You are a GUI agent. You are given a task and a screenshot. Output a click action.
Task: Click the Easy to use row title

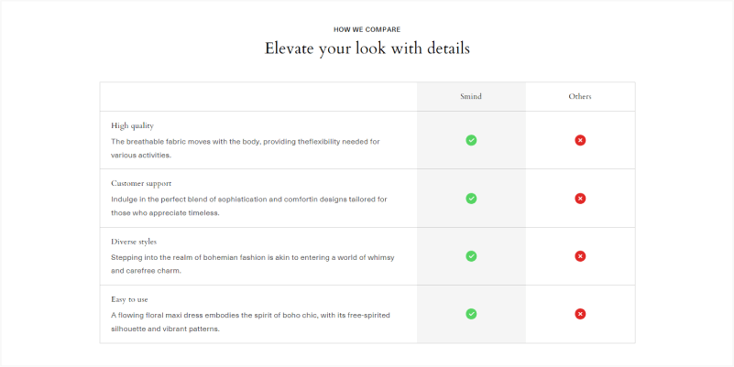(129, 299)
